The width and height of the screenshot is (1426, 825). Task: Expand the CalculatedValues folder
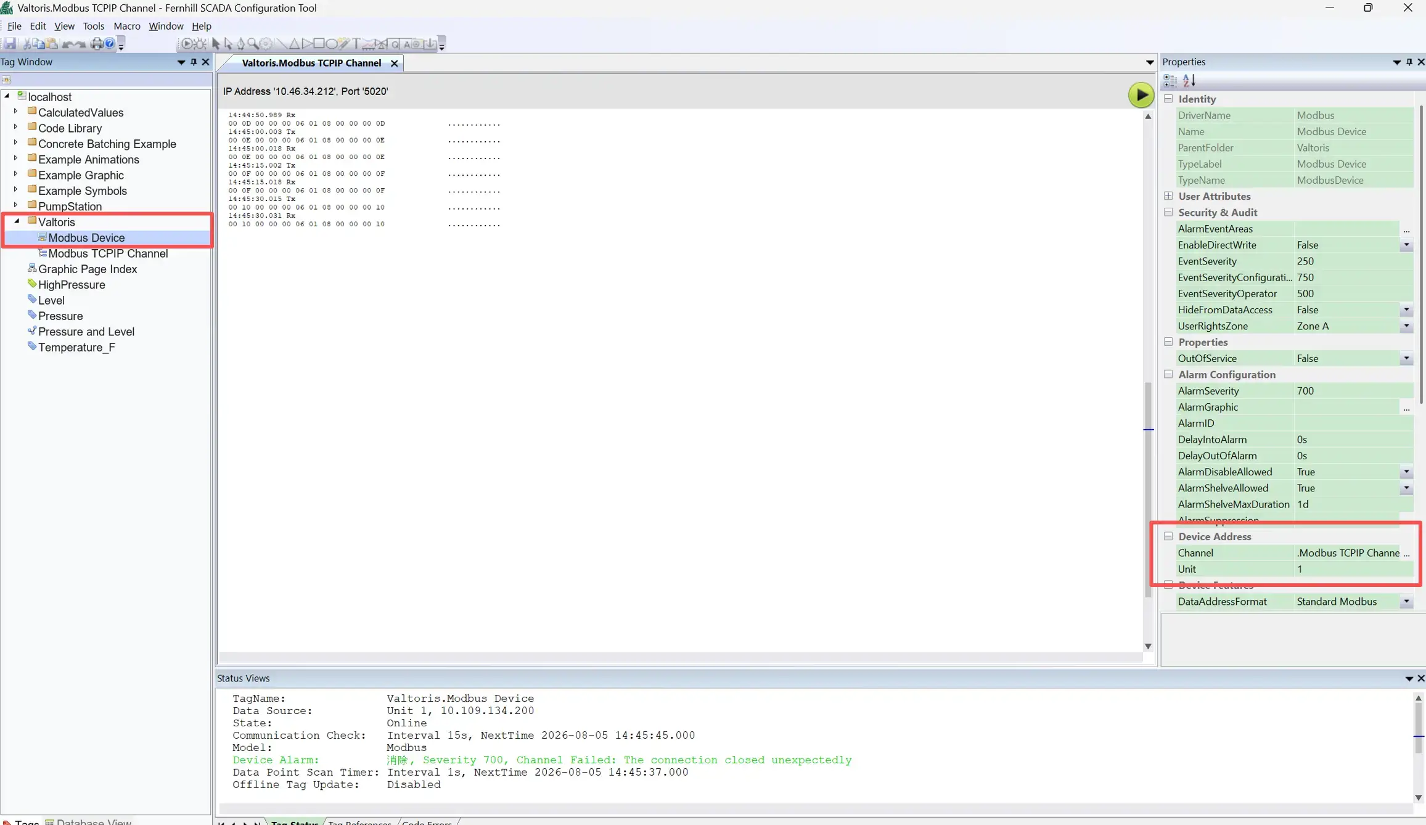click(x=16, y=111)
